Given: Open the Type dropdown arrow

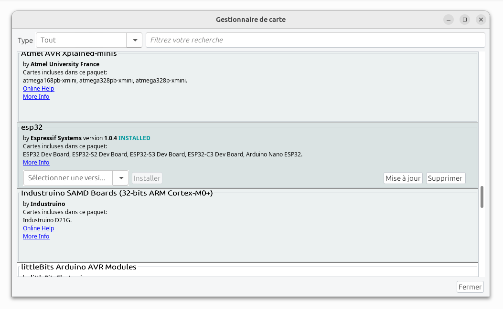Looking at the screenshot, I should tap(134, 40).
